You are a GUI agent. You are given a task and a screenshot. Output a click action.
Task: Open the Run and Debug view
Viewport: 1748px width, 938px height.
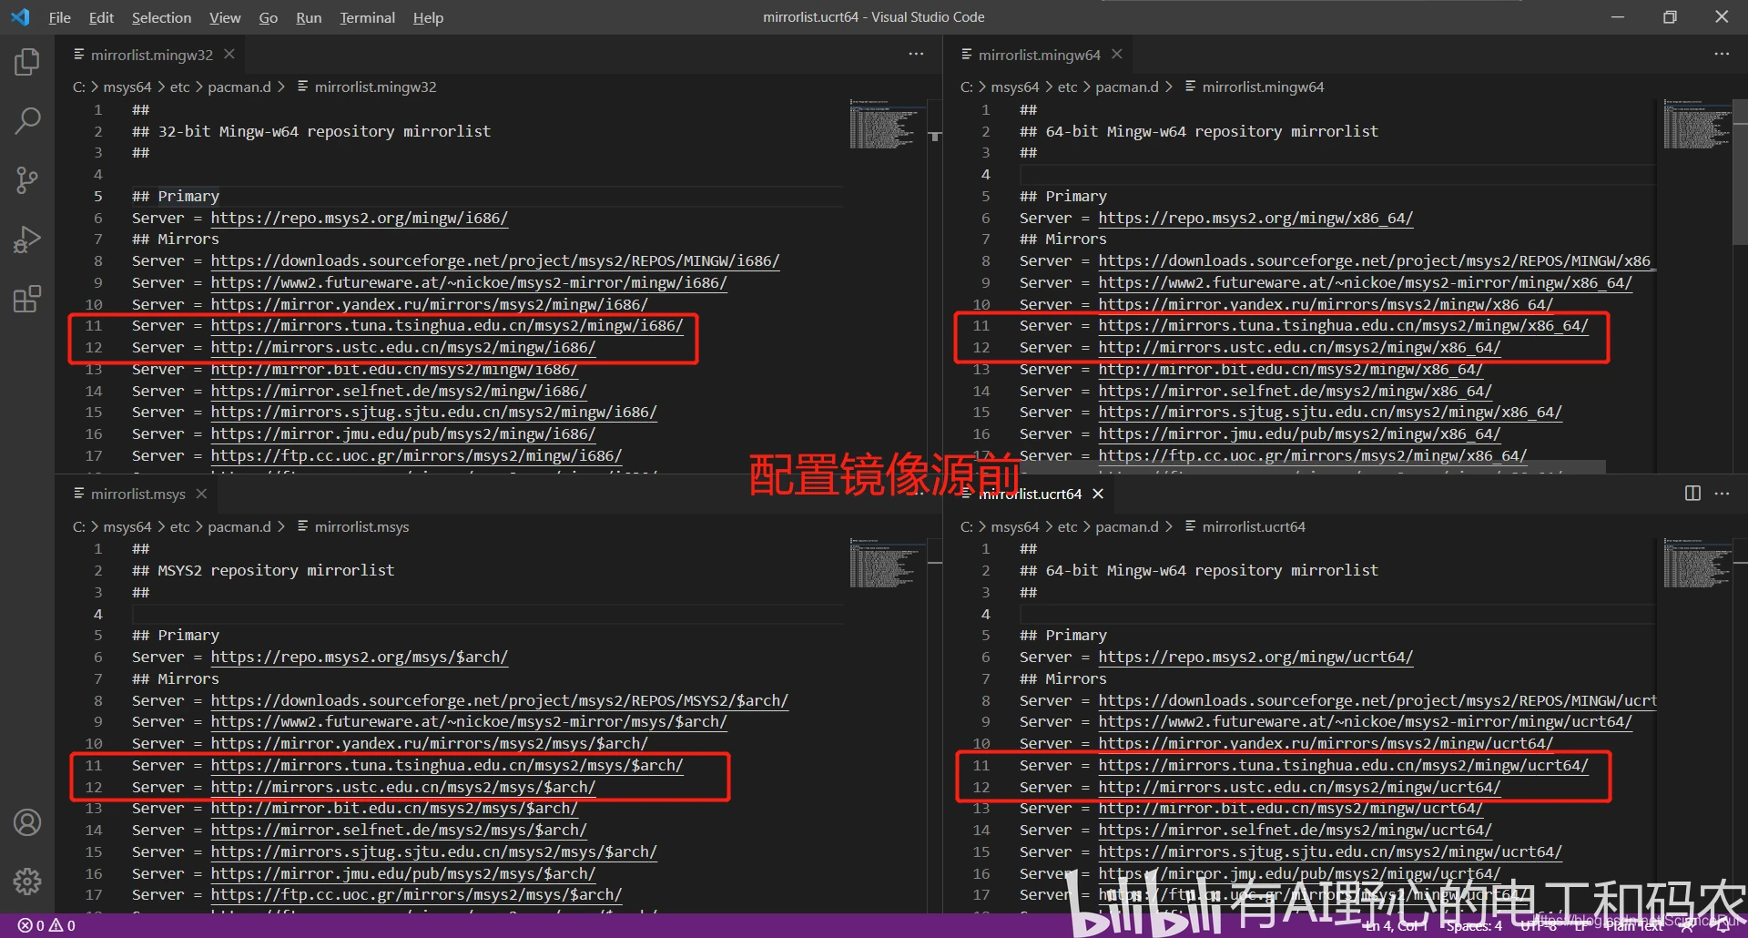coord(27,240)
